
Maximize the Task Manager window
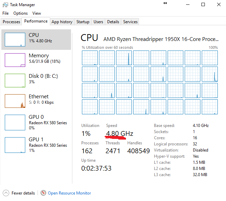[203, 4]
